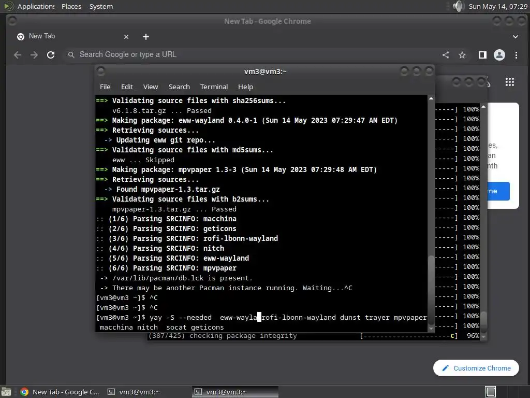Click front terminal scrollbar up arrow
This screenshot has height=398, width=530.
(x=431, y=98)
